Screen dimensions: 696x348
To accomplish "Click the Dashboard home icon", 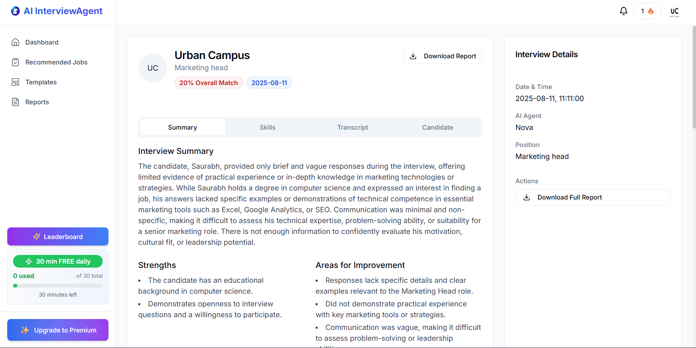I will tap(15, 42).
